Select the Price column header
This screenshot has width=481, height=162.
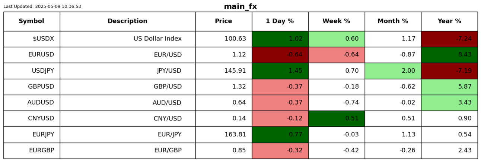tap(223, 21)
